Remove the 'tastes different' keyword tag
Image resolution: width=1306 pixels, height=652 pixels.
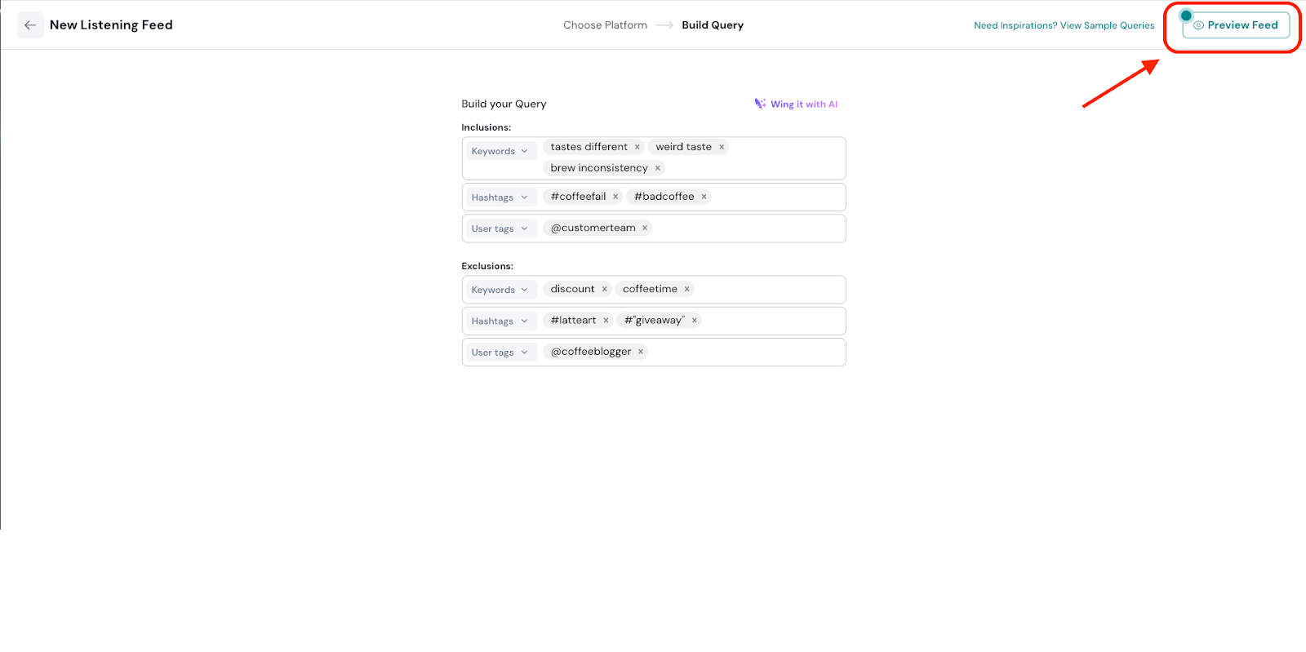coord(637,148)
